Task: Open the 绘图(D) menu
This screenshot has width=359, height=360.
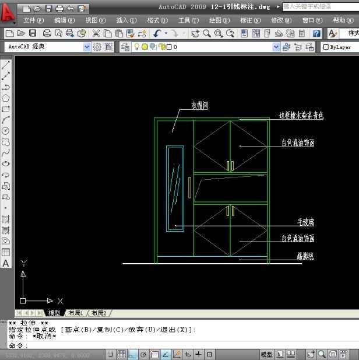Action: click(x=219, y=20)
